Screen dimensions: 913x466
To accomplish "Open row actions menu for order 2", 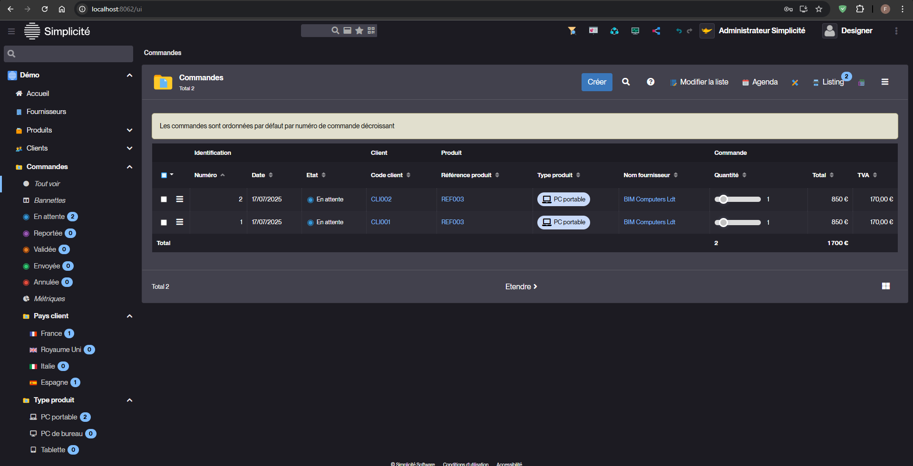I will coord(180,199).
